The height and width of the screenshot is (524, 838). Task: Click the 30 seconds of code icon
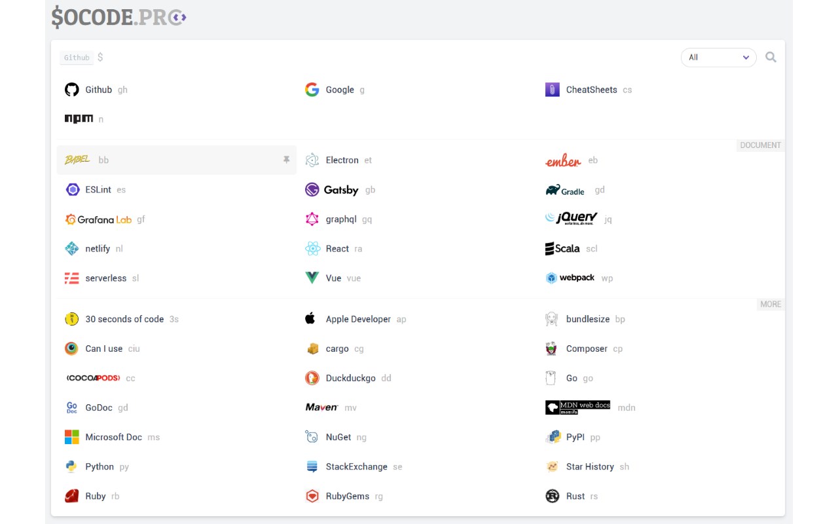pos(72,319)
